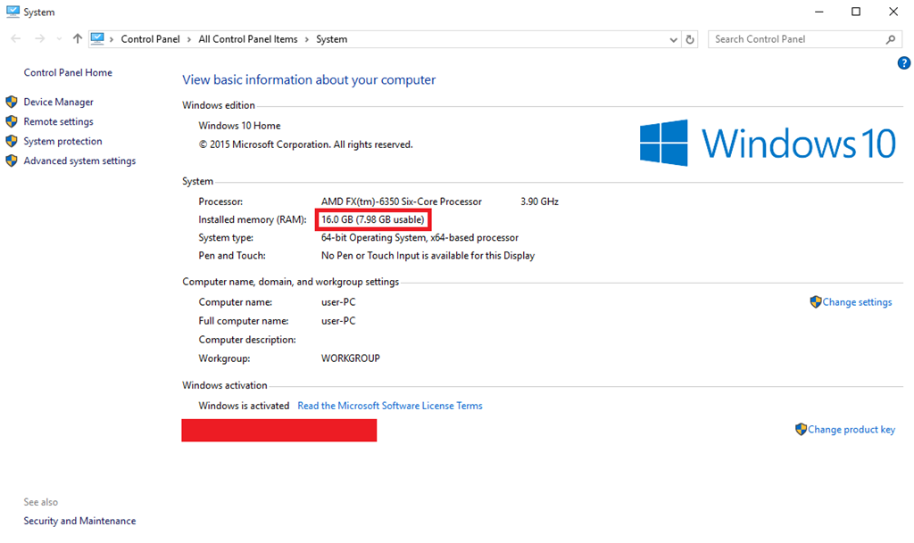This screenshot has height=543, width=914.
Task: Close the System window
Action: [x=893, y=12]
